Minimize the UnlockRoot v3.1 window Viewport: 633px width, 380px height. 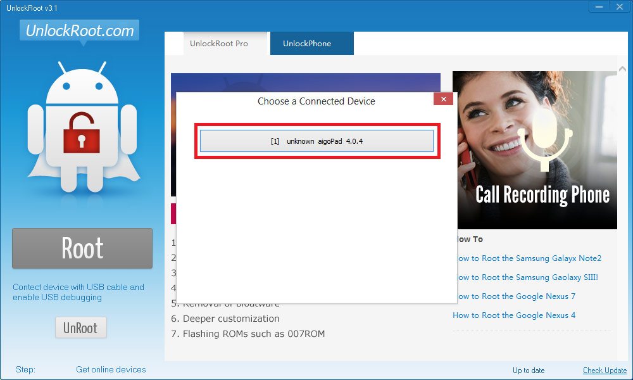pos(599,6)
